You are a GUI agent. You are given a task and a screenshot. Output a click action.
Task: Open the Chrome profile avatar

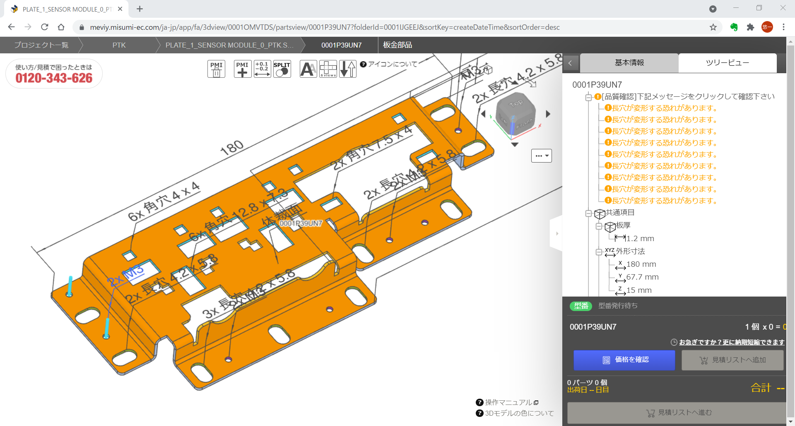pos(767,27)
